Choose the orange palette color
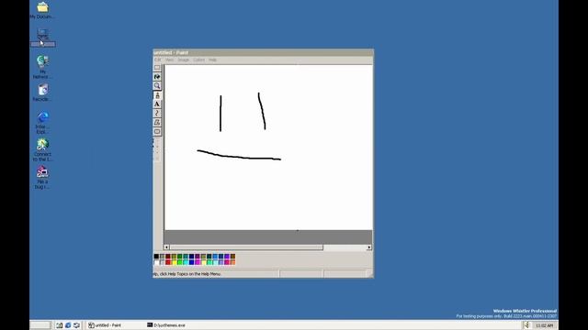Viewport: 588px width, 330px height. pyautogui.click(x=232, y=262)
